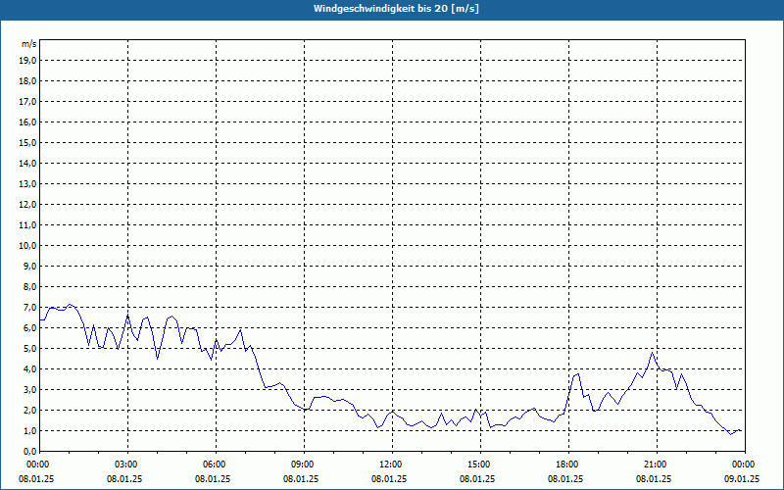The image size is (784, 490).
Task: Select the "2,0" y-axis label
Action: pyautogui.click(x=29, y=410)
